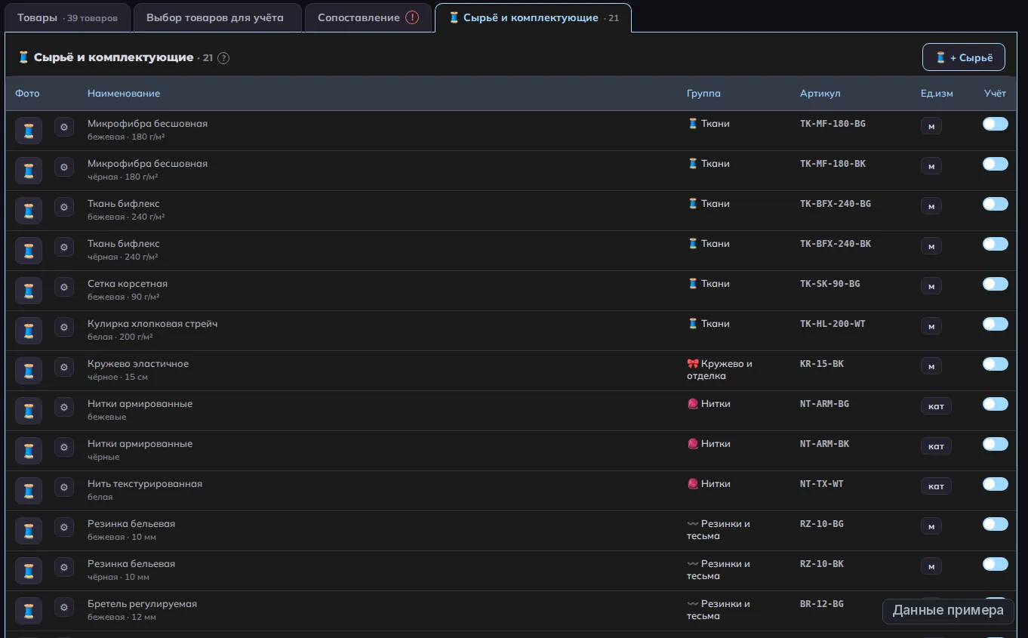Open gear settings for article TK-BFX-240-BK
This screenshot has width=1028, height=638.
click(x=64, y=247)
